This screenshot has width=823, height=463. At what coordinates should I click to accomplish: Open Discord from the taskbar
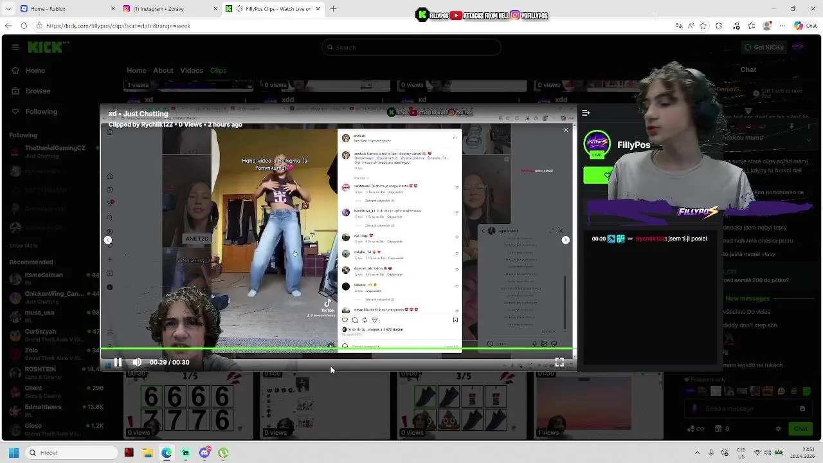click(204, 453)
